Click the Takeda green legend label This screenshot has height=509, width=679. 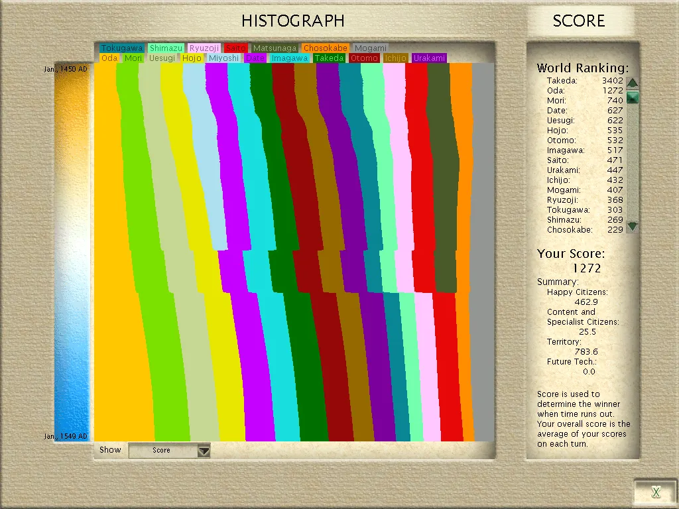point(329,58)
